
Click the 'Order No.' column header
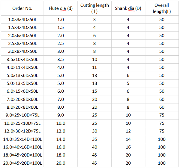coord(22,8)
